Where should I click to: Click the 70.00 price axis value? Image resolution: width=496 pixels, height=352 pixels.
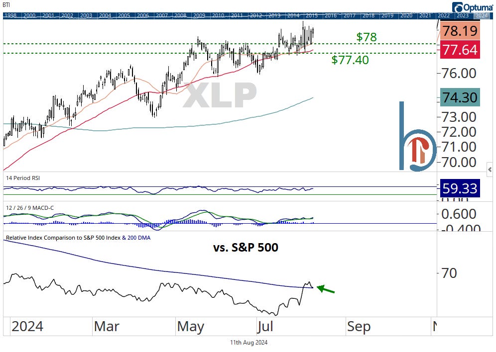tap(459, 162)
